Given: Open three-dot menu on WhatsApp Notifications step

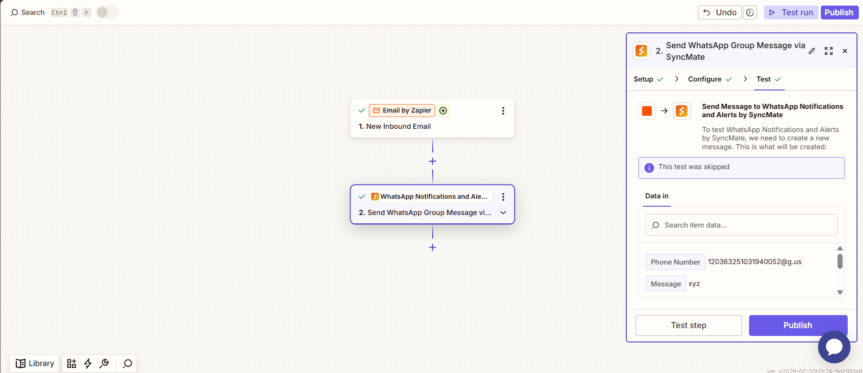Looking at the screenshot, I should pyautogui.click(x=503, y=197).
